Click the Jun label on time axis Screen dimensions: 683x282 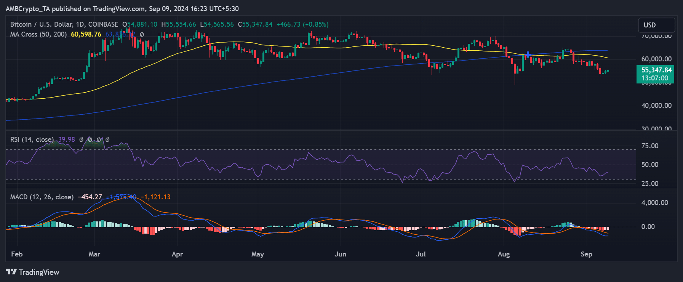(341, 254)
